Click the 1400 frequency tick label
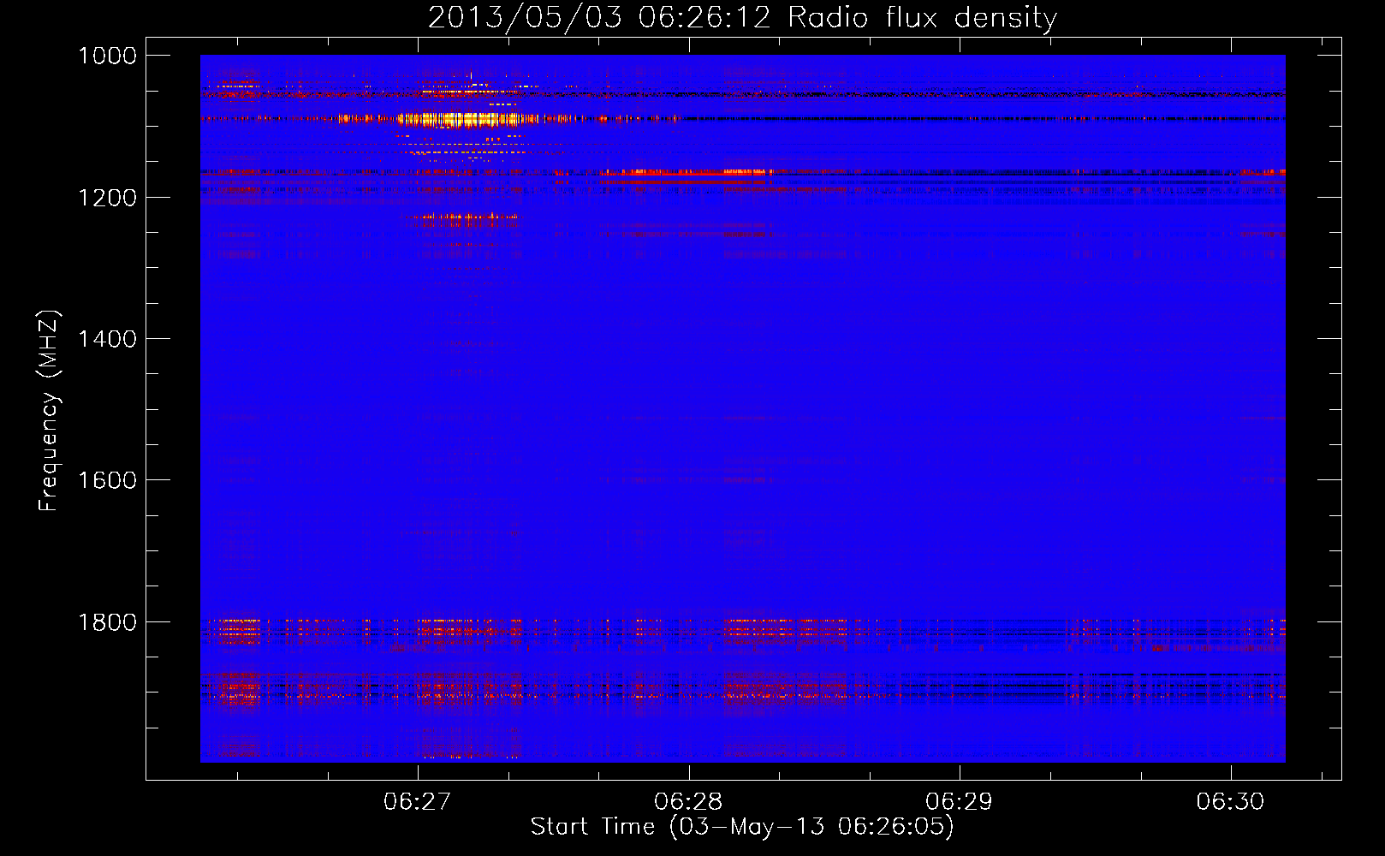The image size is (1385, 856). pos(107,339)
